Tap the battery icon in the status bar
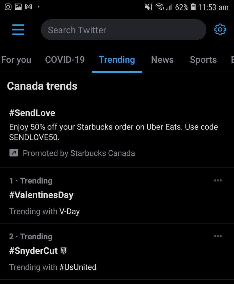Screen dimensions: 234x284 tap(193, 7)
